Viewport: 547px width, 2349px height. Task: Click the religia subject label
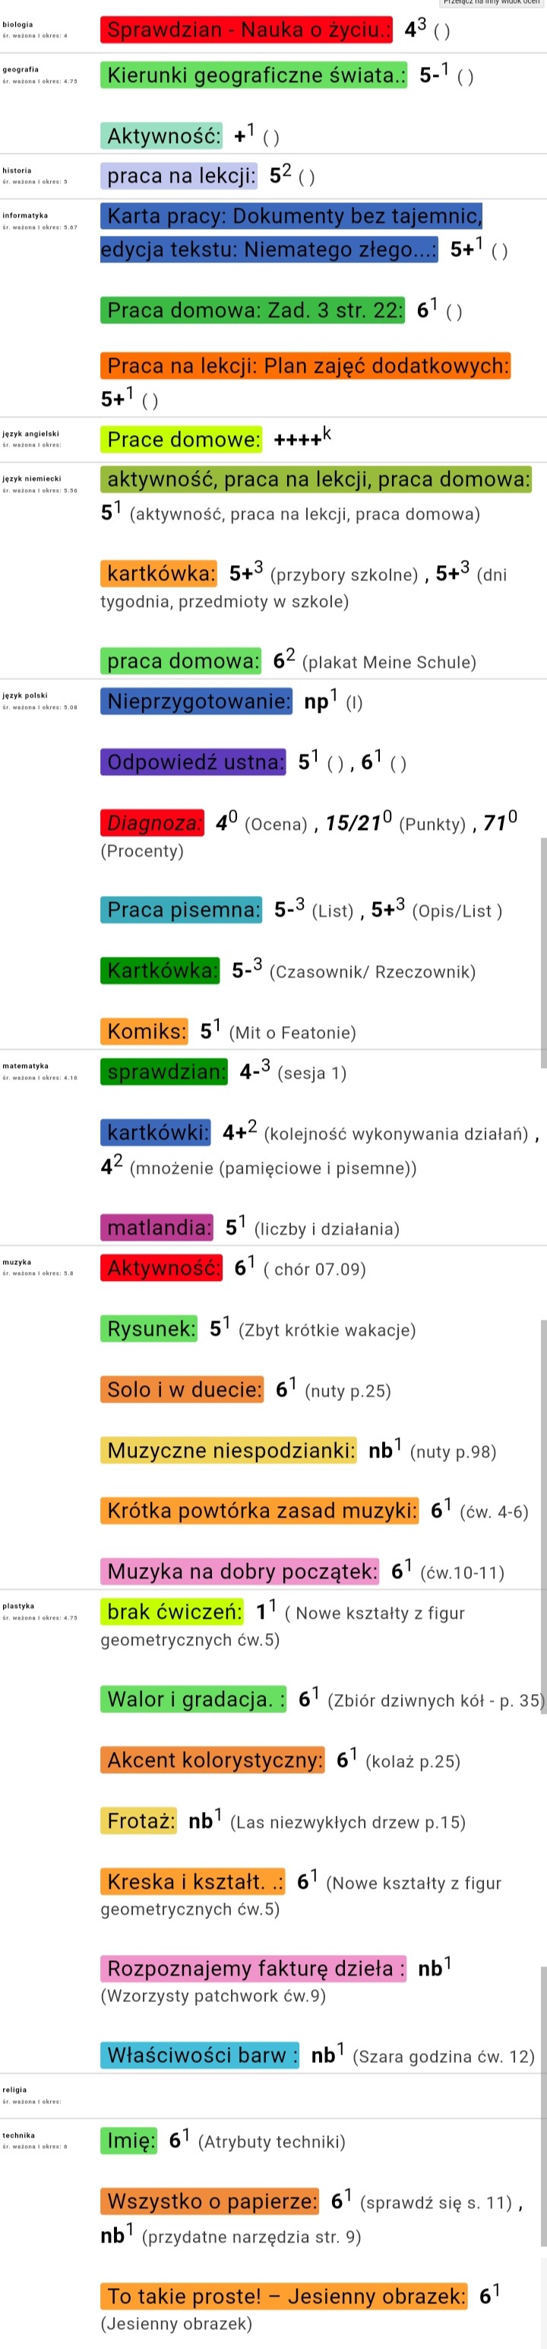pos(14,2090)
